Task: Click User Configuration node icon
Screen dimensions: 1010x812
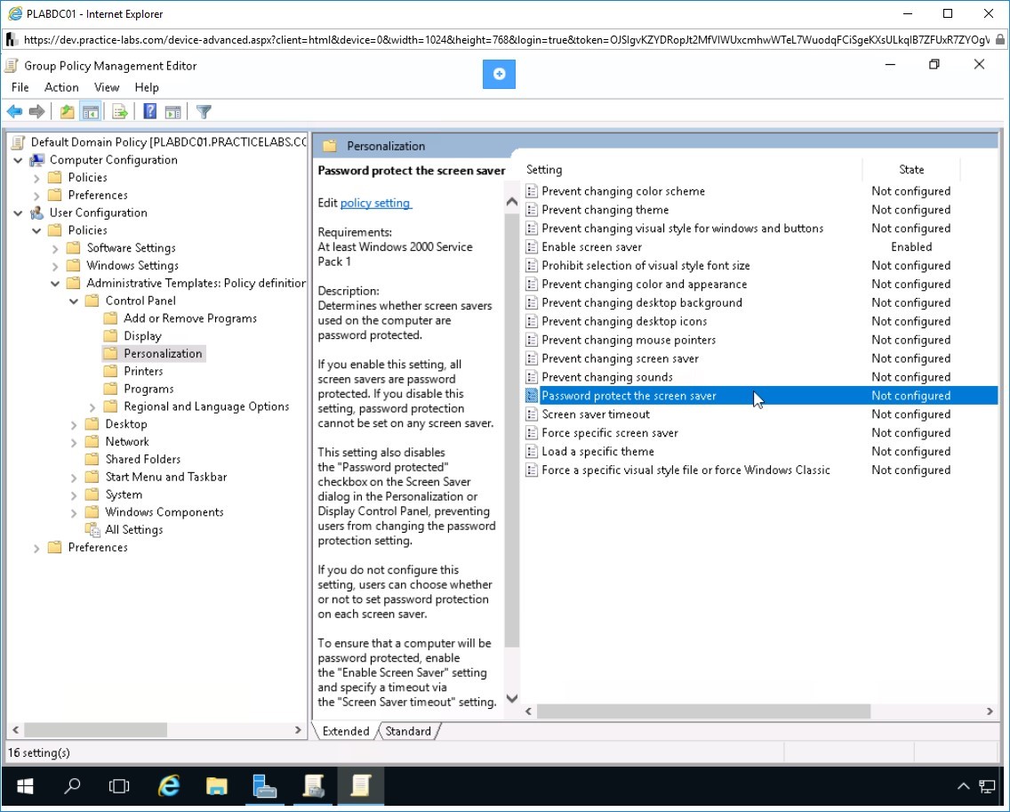Action: 37,213
